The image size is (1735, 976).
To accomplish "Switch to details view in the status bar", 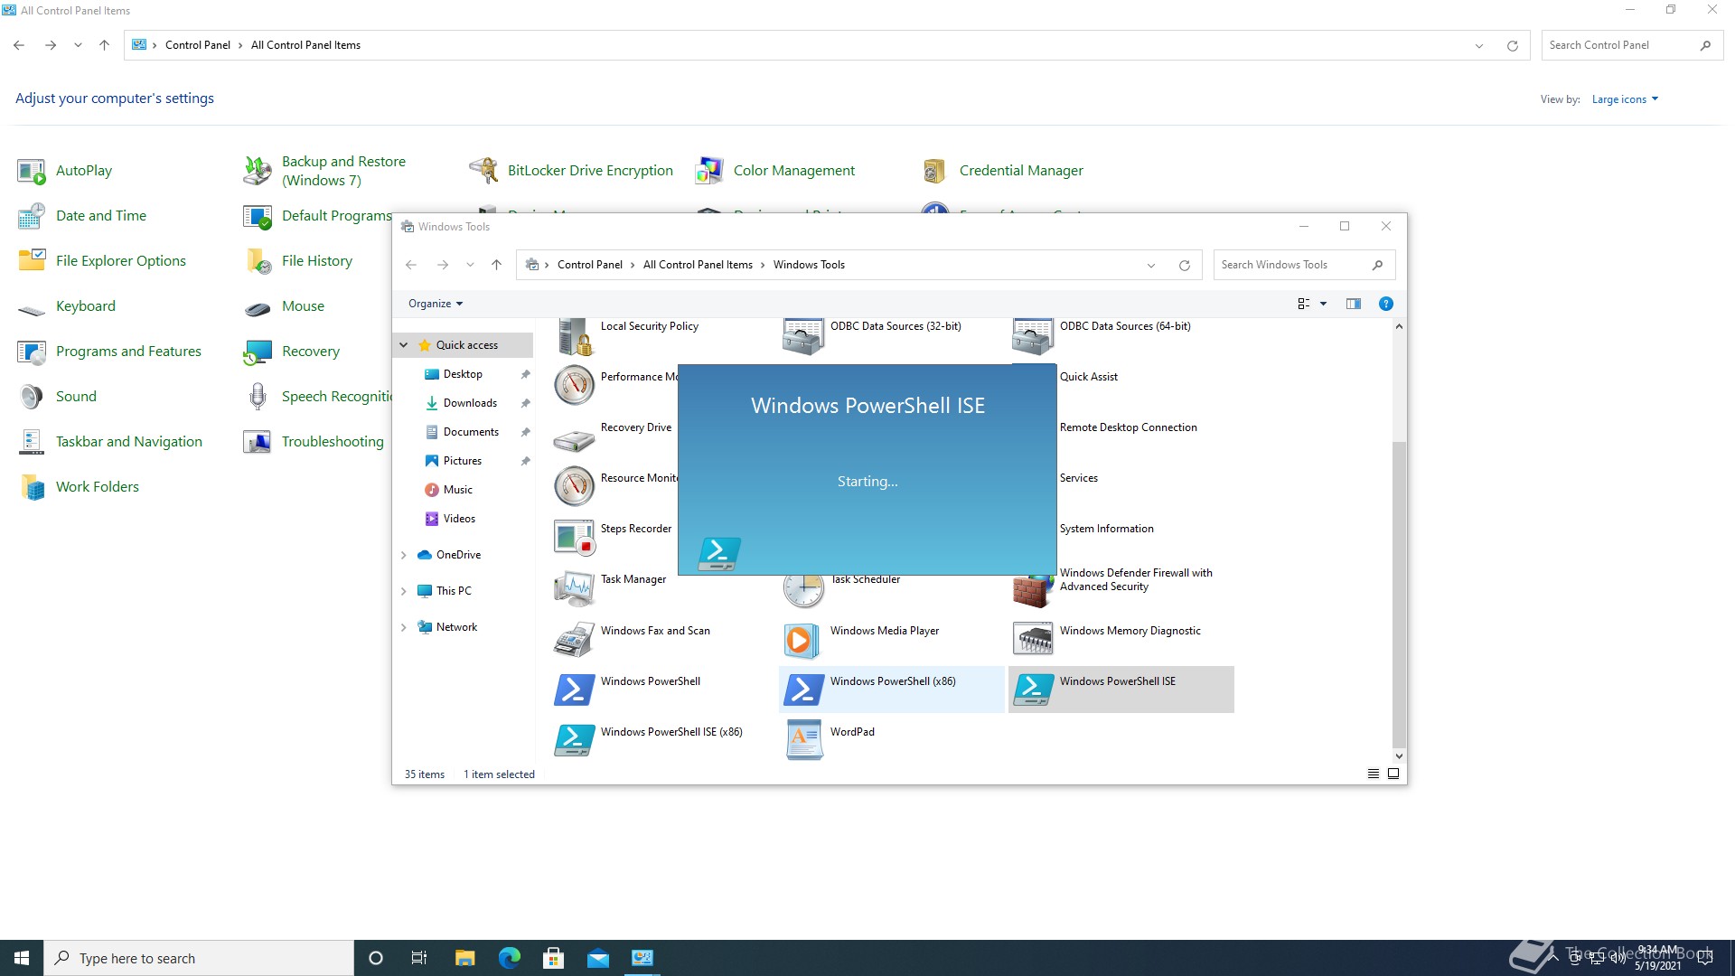I will [x=1374, y=774].
